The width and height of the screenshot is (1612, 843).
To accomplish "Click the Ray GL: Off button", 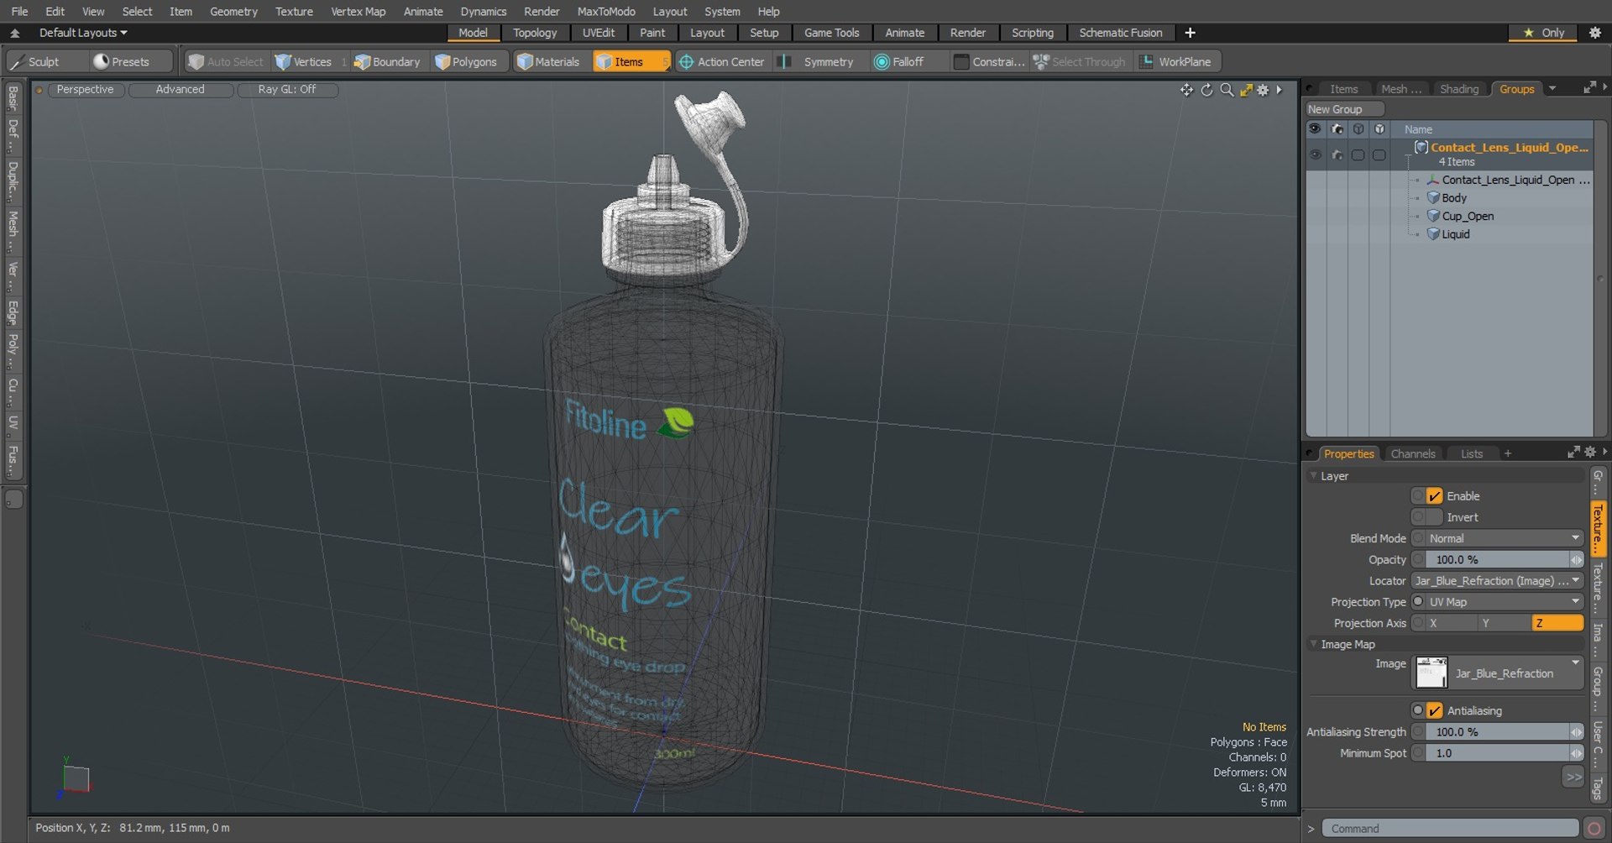I will click(287, 89).
